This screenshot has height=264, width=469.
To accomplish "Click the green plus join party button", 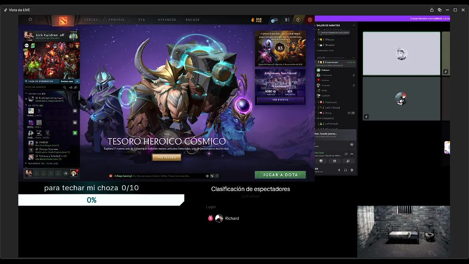I will tap(75, 133).
